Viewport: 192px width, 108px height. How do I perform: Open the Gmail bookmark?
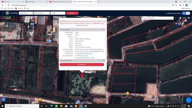click(x=11, y=8)
